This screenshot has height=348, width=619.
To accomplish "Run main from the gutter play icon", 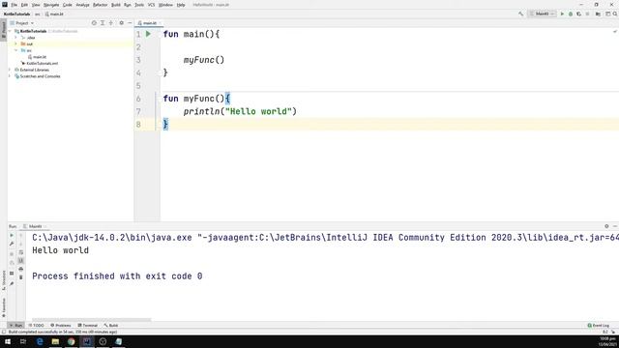I will [148, 34].
